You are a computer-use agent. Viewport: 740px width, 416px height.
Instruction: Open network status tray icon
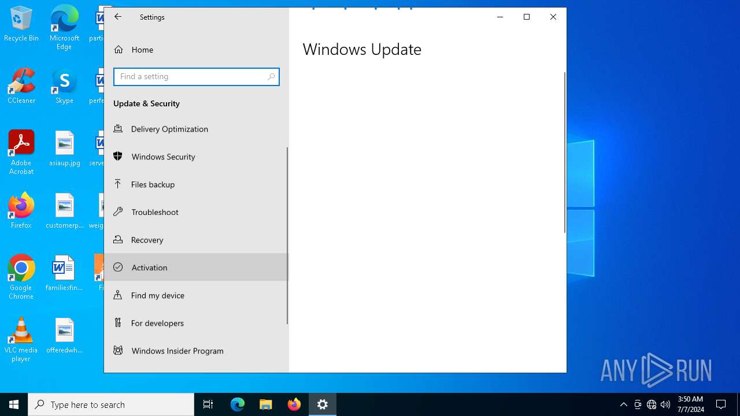(652, 404)
